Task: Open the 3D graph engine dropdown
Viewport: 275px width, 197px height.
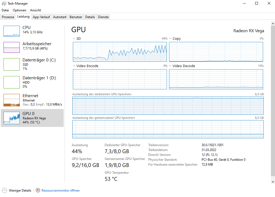Action: [x=74, y=39]
